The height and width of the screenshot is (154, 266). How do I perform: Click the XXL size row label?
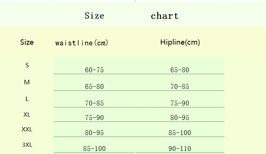[27, 129]
